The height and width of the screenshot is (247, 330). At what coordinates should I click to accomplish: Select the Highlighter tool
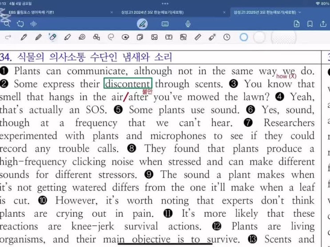point(68,37)
